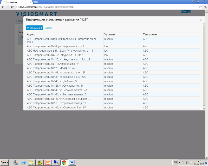
Task: Click the Action Center flag tray icon
Action: tap(183, 162)
